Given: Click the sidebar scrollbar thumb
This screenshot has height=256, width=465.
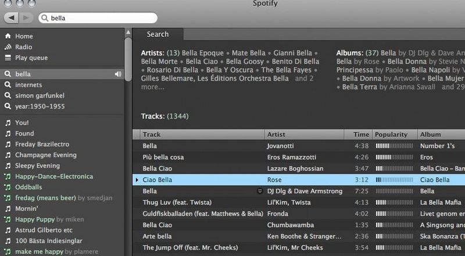Looking at the screenshot, I should click(x=128, y=59).
